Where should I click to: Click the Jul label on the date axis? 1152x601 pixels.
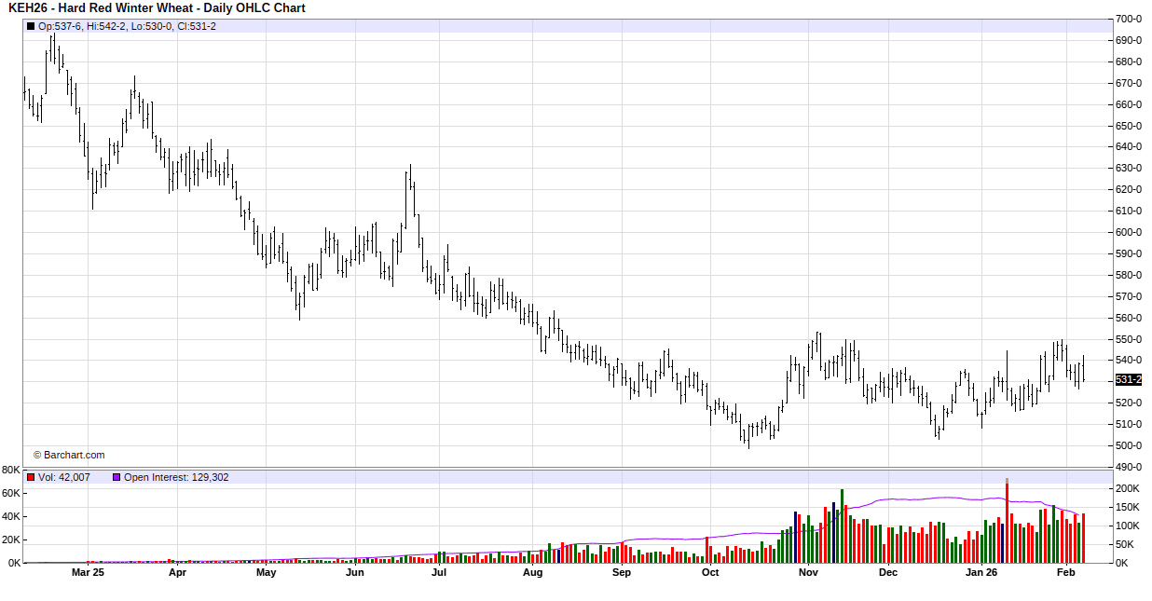point(439,573)
